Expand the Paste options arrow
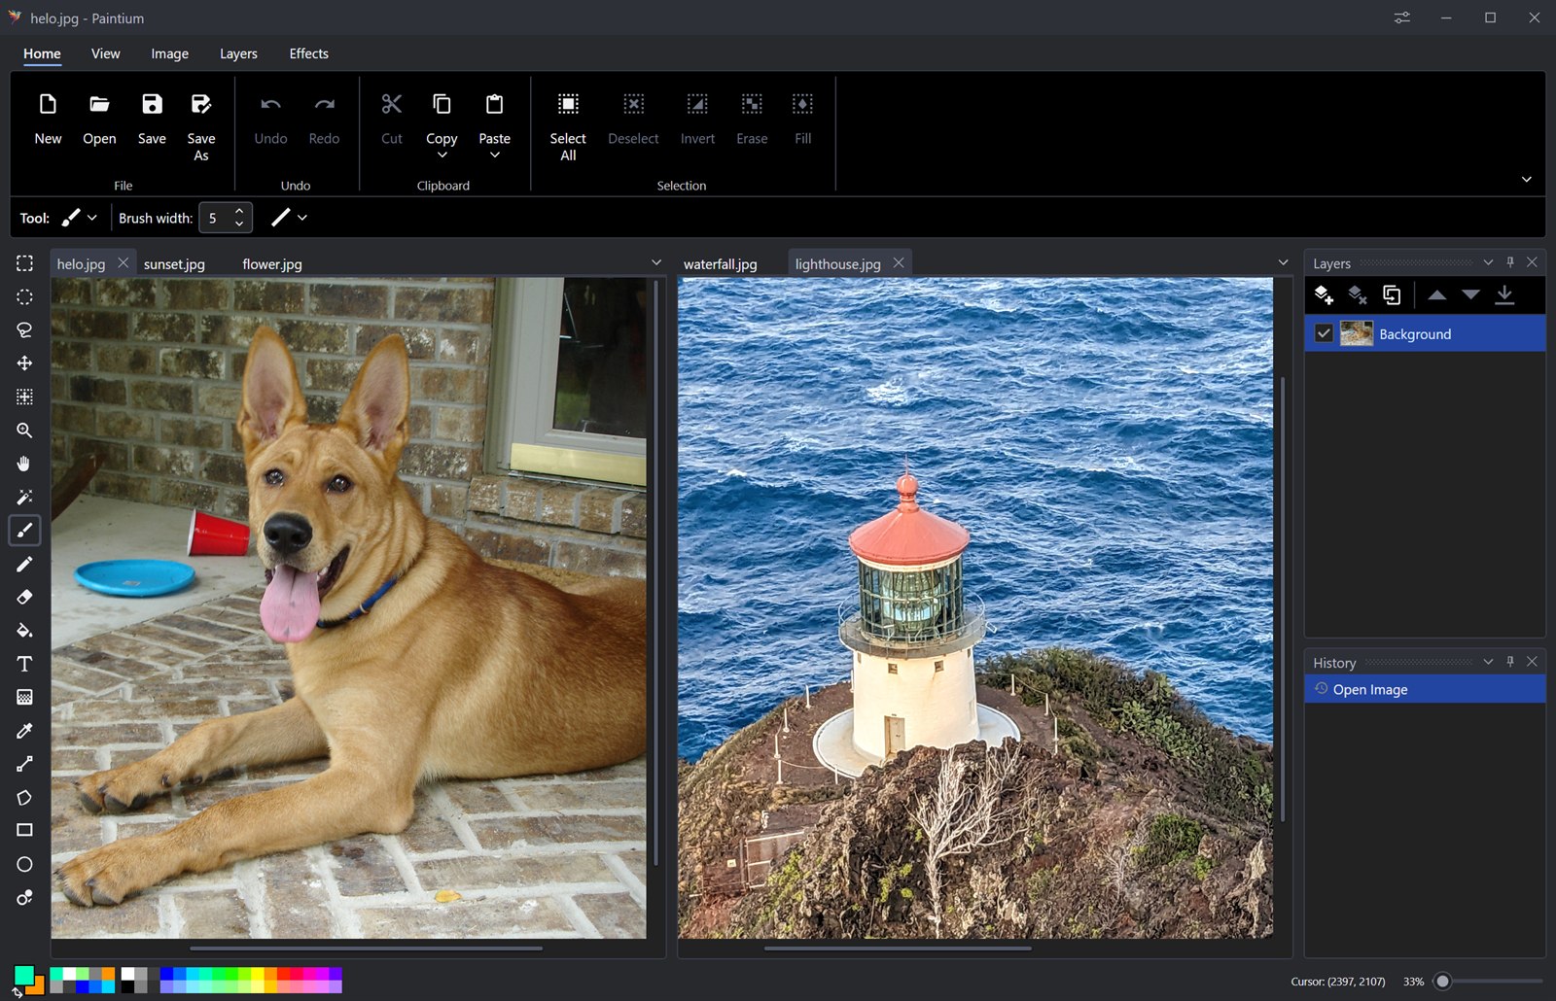Image resolution: width=1556 pixels, height=1001 pixels. click(x=494, y=155)
